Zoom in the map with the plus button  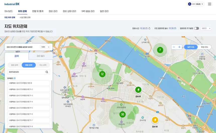point(179,47)
